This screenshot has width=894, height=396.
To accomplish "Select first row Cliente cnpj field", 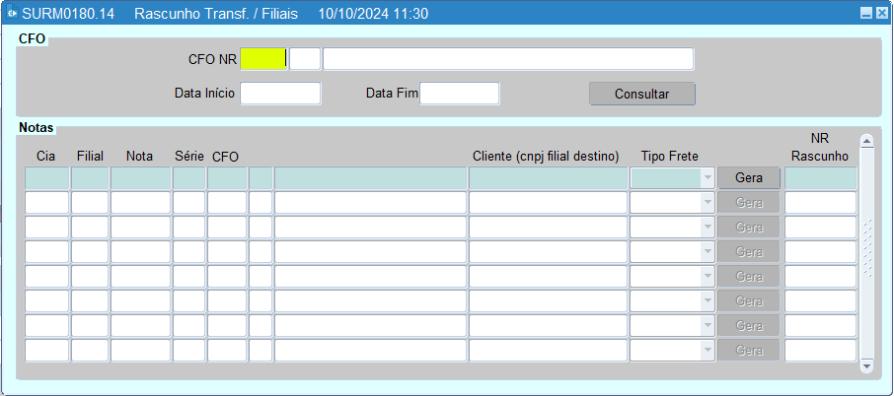I will tap(548, 178).
